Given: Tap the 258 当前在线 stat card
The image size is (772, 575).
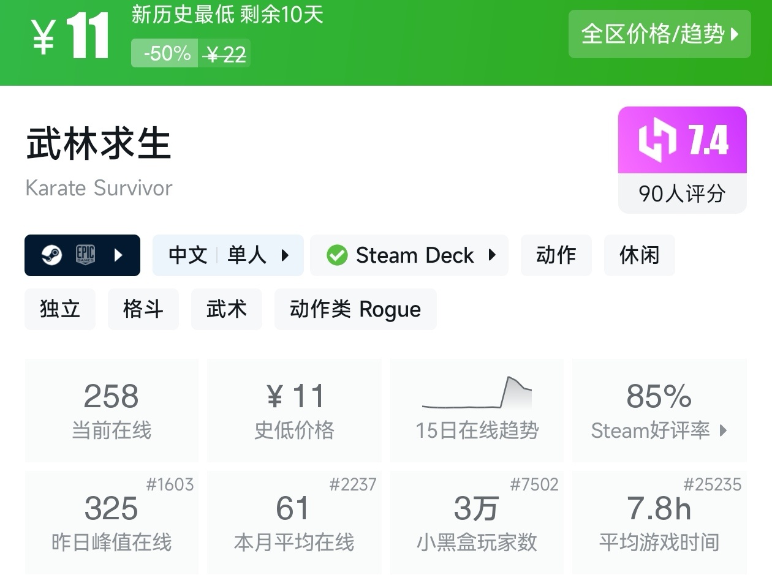Looking at the screenshot, I should pyautogui.click(x=112, y=410).
